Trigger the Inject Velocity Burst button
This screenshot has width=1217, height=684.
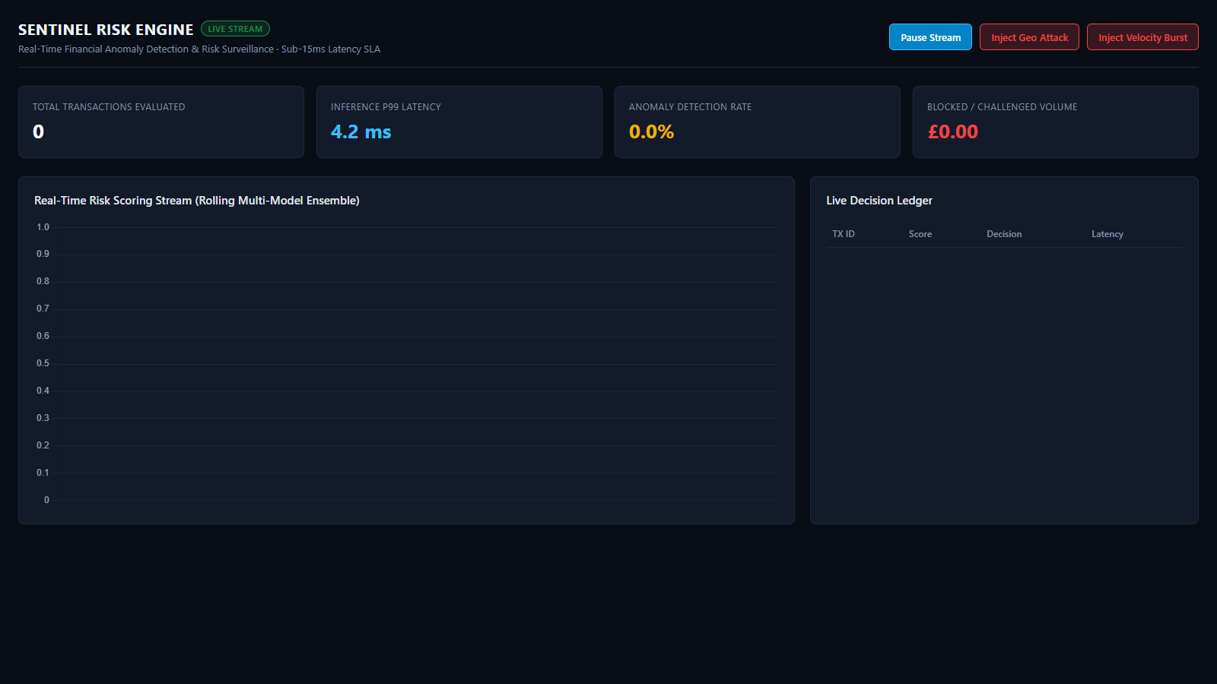pyautogui.click(x=1142, y=37)
